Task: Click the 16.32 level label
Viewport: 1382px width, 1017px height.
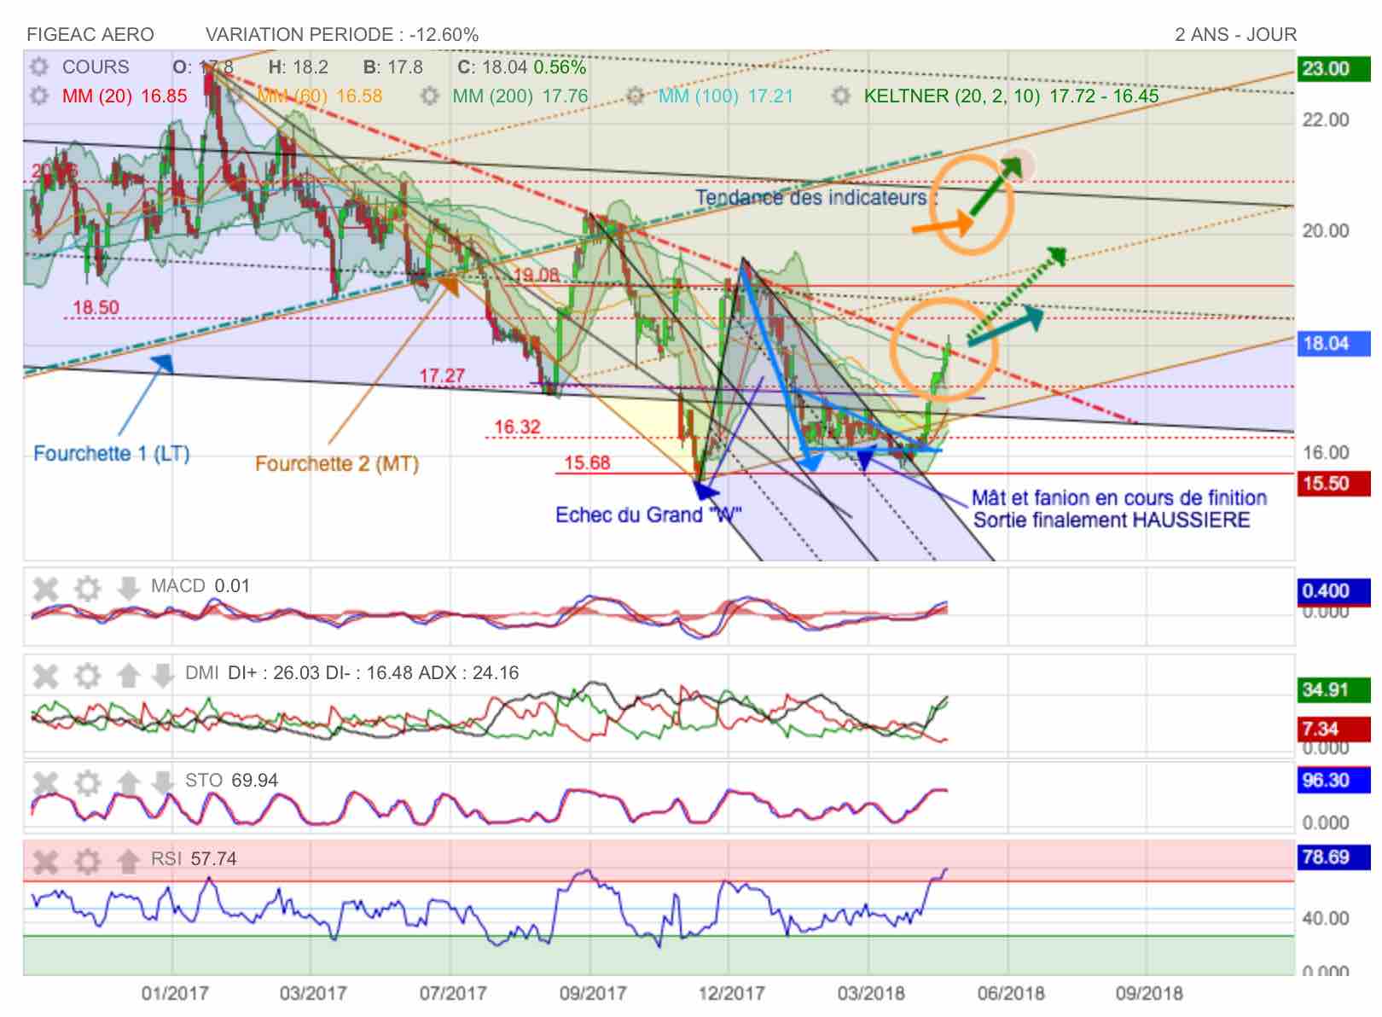Action: click(x=517, y=427)
